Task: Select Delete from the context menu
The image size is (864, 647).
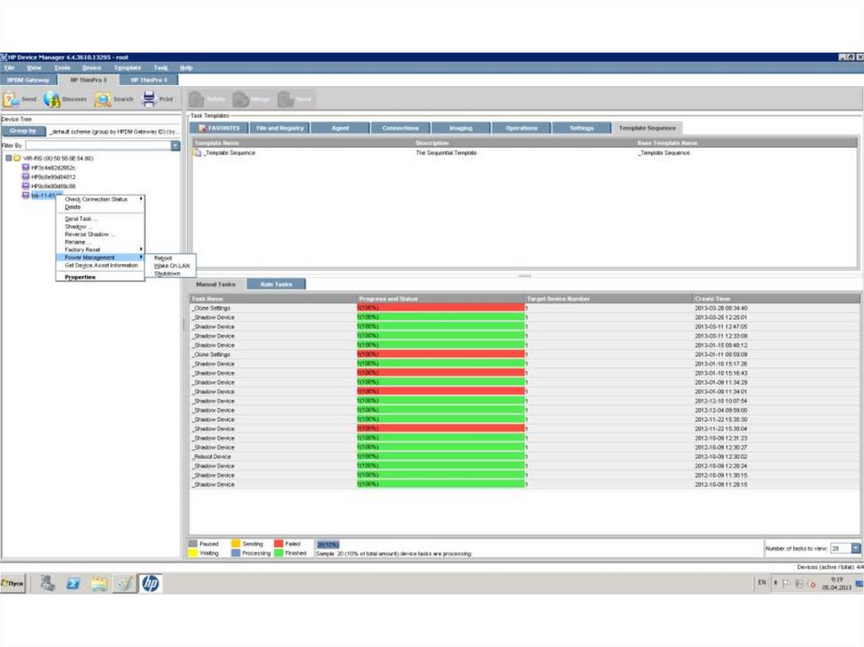Action: [73, 208]
